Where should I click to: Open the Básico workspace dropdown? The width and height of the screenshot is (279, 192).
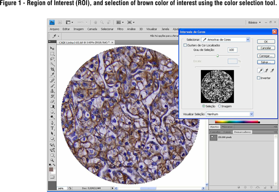coord(254,22)
